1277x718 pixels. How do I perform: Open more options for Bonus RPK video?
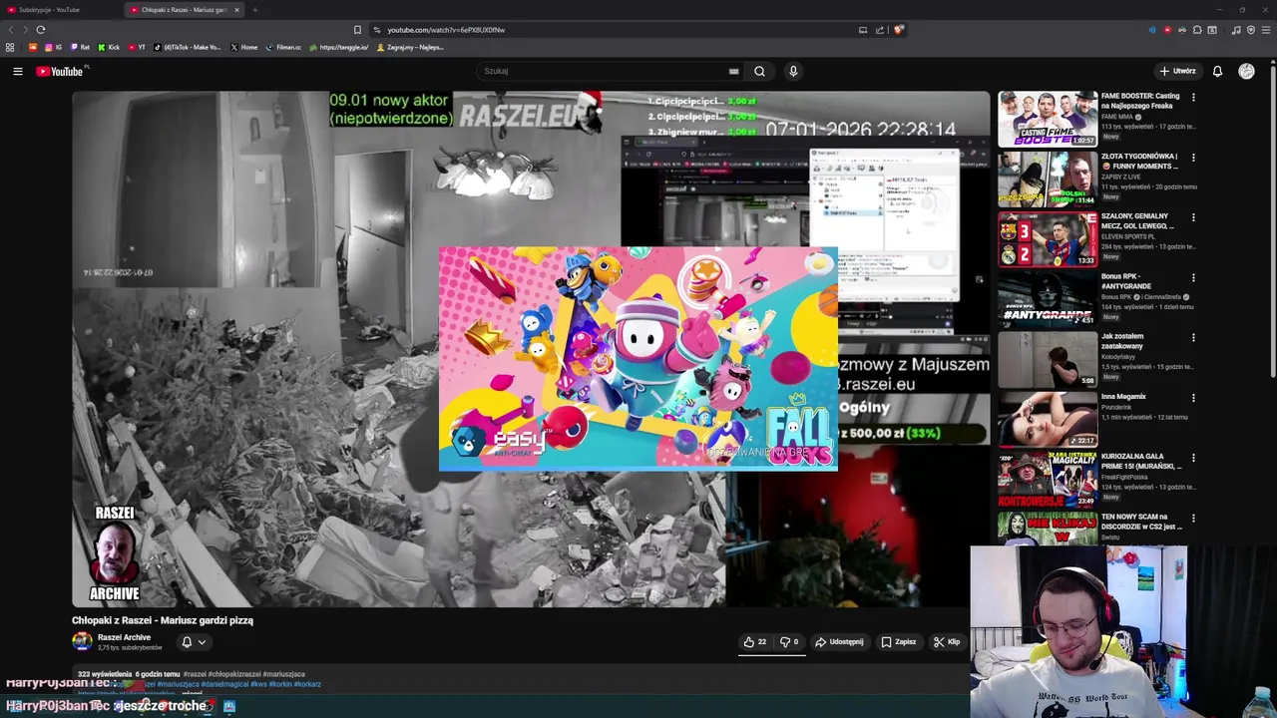1193,277
